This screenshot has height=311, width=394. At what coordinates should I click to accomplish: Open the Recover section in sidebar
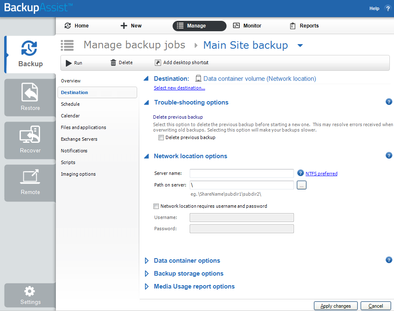30,140
